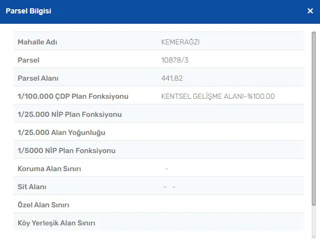Click the 'Parsel Alanı' label
This screenshot has width=320, height=243.
coord(38,78)
